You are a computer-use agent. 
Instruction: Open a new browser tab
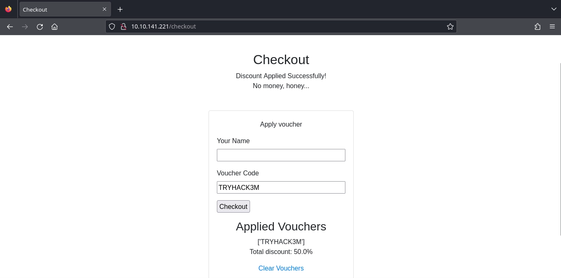120,9
